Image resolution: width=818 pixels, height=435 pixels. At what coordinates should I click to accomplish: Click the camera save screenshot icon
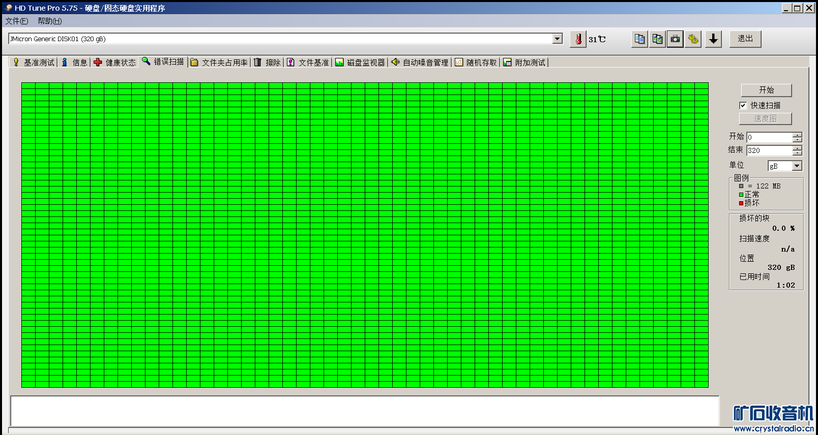(675, 39)
